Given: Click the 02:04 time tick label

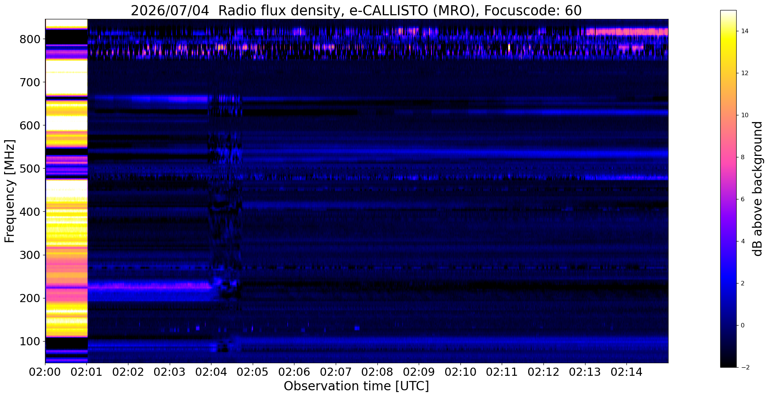Looking at the screenshot, I should coord(211,372).
